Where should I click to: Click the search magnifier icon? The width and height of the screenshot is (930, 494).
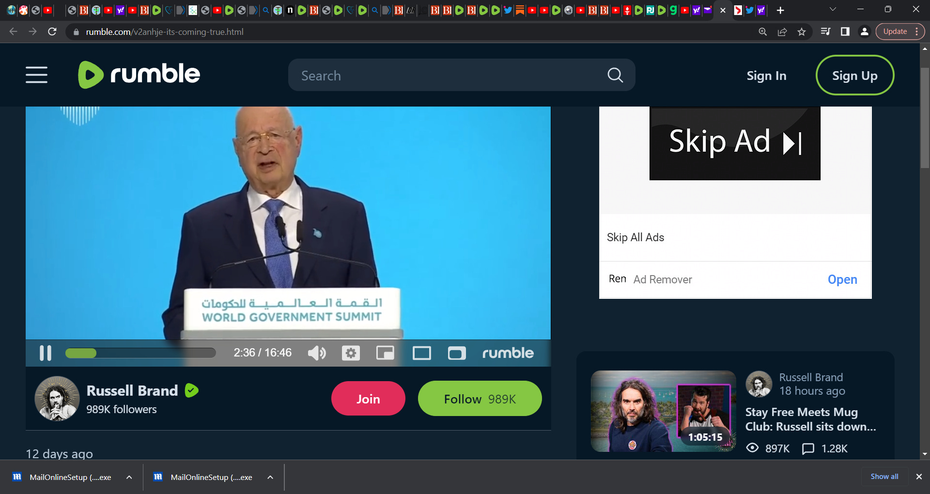coord(615,75)
